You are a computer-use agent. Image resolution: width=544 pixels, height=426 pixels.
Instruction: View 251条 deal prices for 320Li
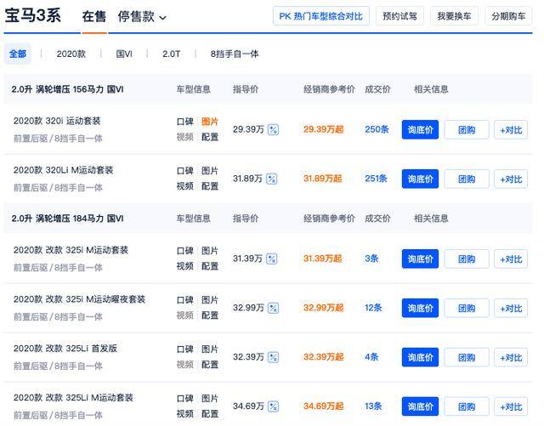point(376,179)
